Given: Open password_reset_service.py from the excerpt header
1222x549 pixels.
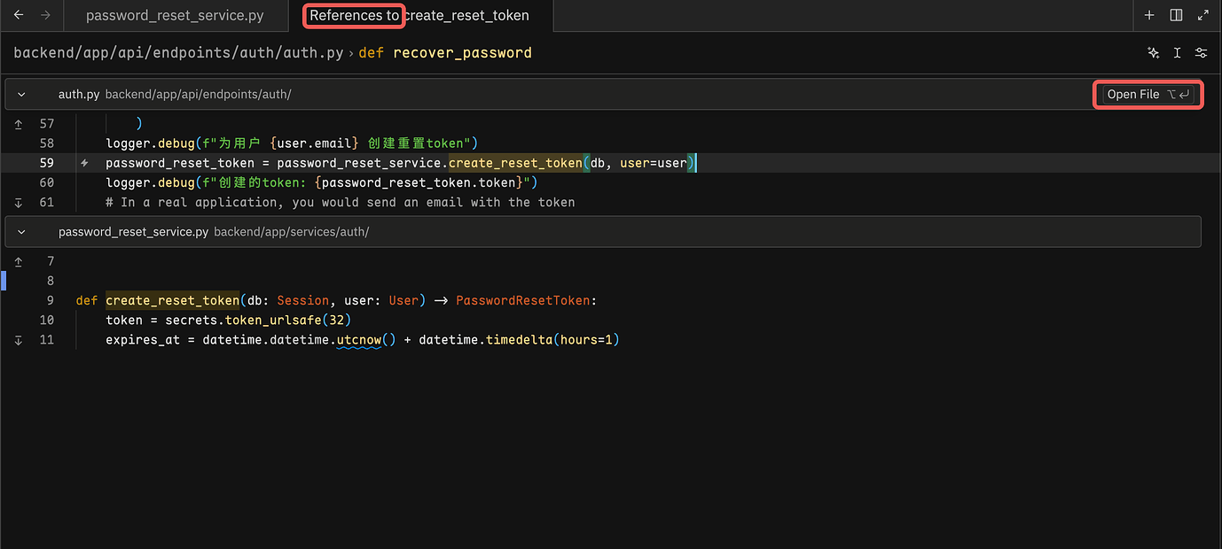Looking at the screenshot, I should 133,232.
